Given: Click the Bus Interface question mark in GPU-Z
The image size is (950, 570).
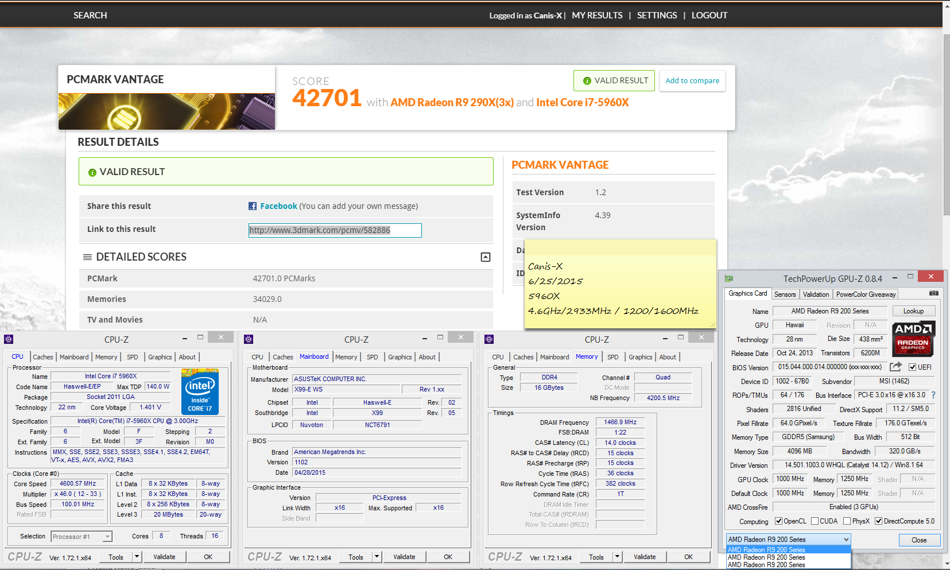Looking at the screenshot, I should coord(933,395).
